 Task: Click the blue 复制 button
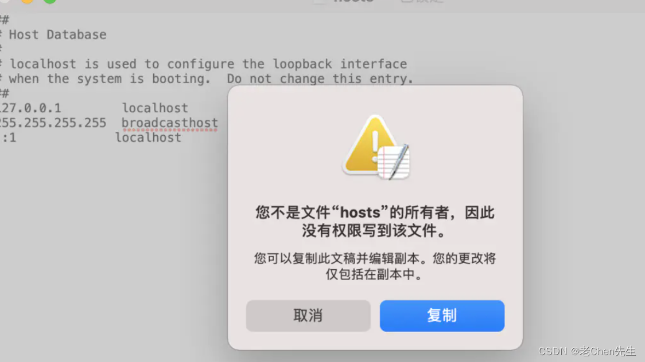pyautogui.click(x=442, y=316)
